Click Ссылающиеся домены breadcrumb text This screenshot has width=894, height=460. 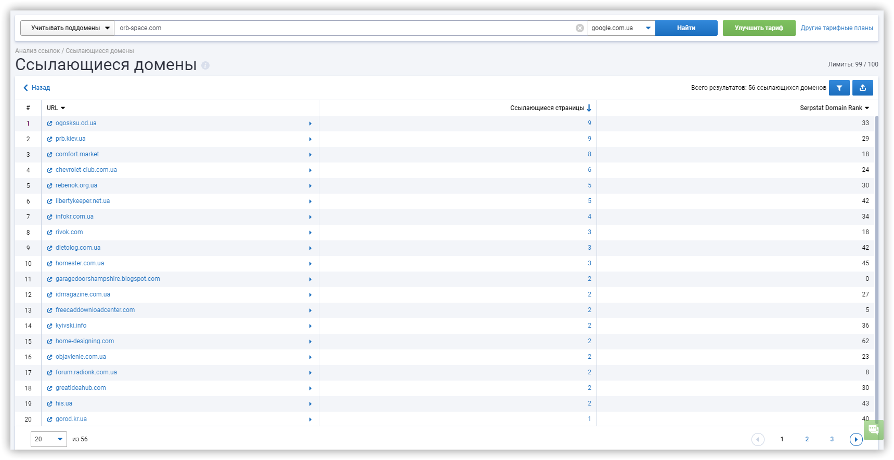coord(100,51)
